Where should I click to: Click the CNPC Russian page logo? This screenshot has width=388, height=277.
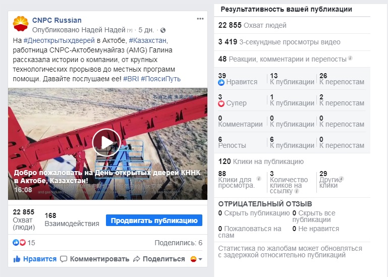point(21,24)
